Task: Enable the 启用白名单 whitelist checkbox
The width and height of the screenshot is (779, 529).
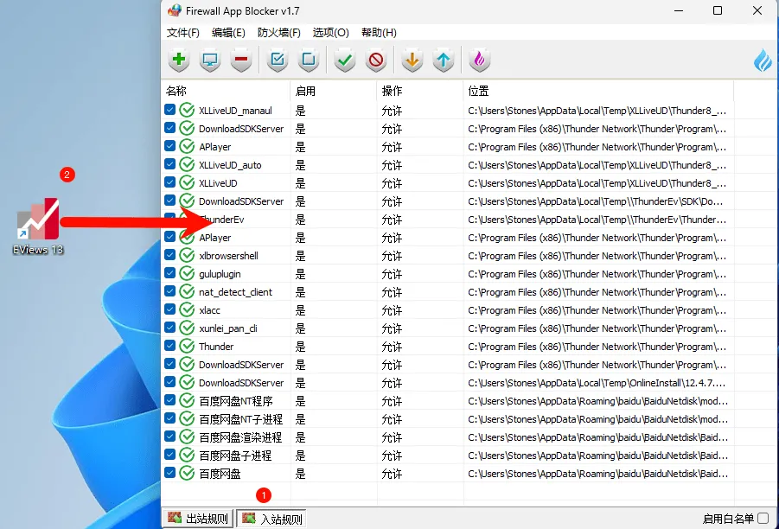Action: [763, 518]
